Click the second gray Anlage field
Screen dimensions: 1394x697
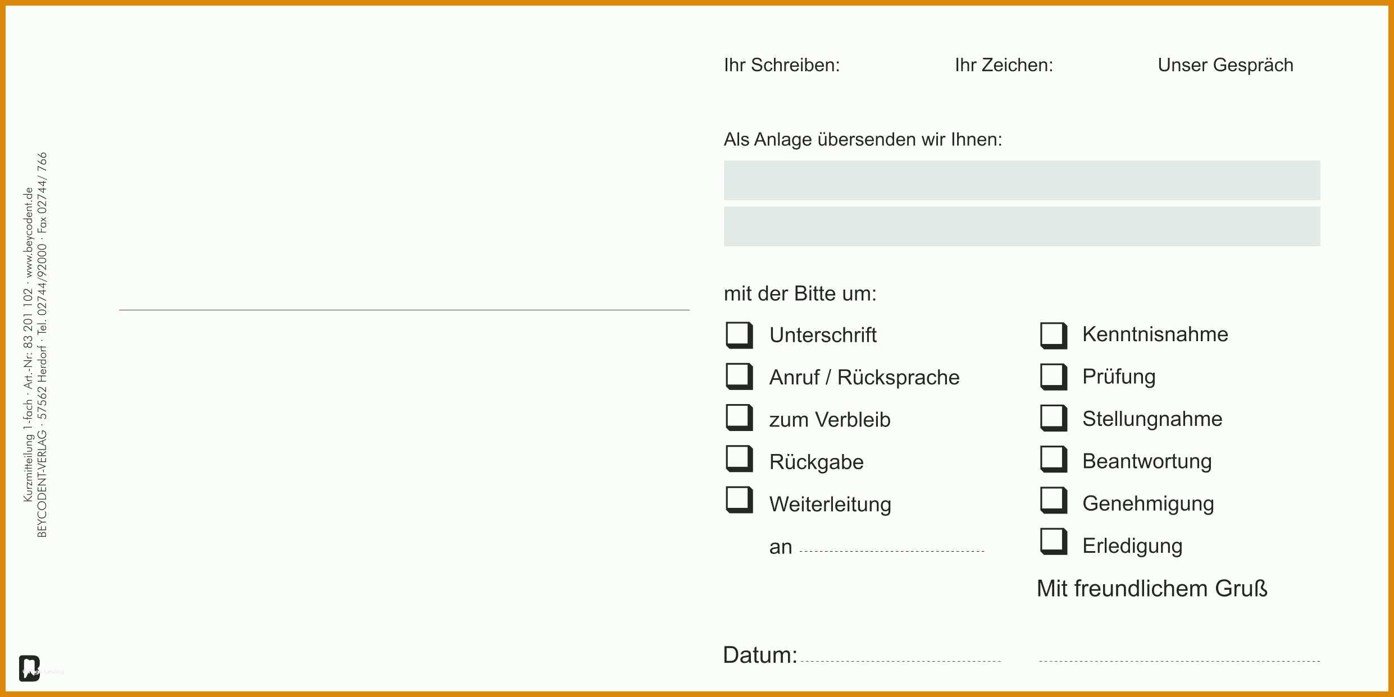click(1022, 226)
